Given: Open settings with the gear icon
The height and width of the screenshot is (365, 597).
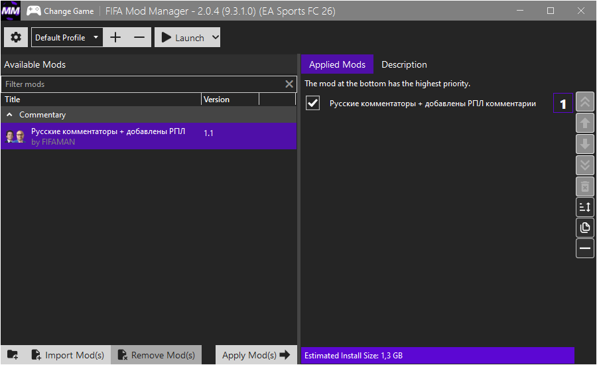Looking at the screenshot, I should point(16,38).
